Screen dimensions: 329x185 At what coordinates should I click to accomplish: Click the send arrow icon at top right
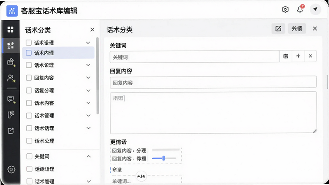click(315, 9)
